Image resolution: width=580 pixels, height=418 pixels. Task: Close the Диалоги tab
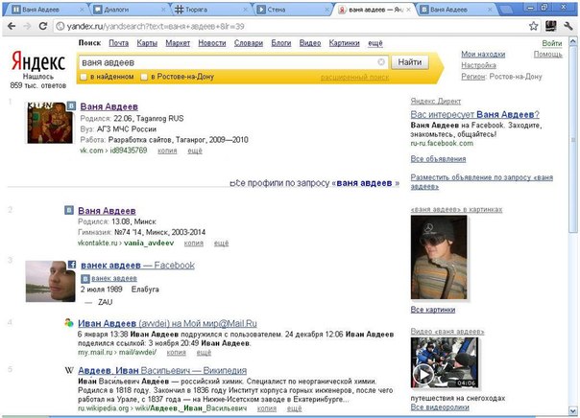[165, 10]
